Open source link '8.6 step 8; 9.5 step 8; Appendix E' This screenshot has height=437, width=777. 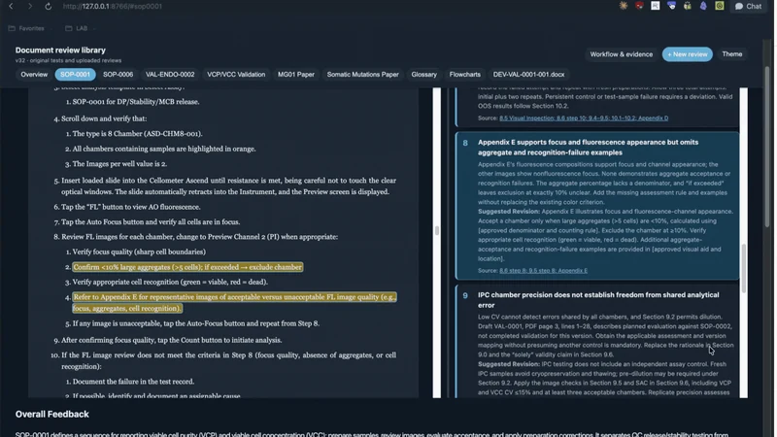(543, 271)
